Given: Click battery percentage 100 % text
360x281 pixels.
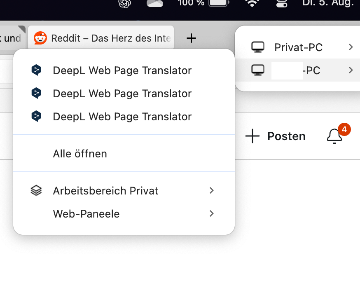Looking at the screenshot, I should coord(191,3).
